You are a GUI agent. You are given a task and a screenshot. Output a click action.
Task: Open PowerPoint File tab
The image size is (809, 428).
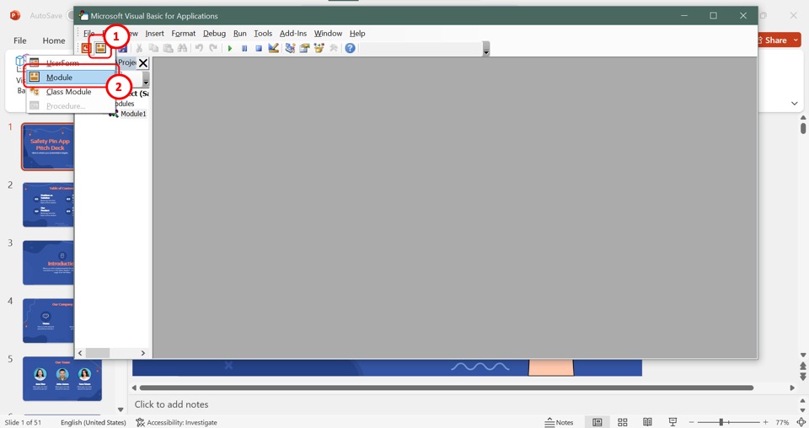click(x=20, y=40)
